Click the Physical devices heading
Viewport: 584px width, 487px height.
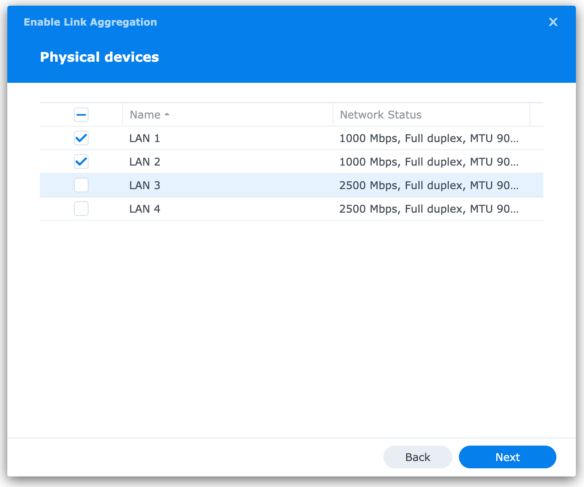pos(99,57)
